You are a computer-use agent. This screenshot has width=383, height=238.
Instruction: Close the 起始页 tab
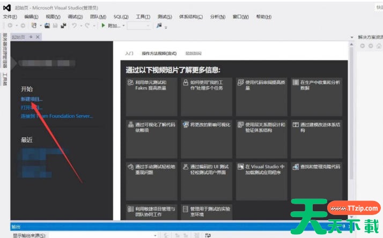[38, 37]
